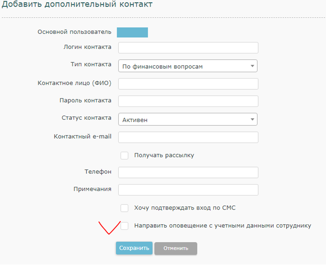Click the Примечания label text

point(92,189)
